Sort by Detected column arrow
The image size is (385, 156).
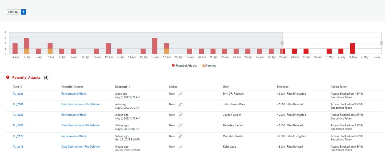pyautogui.click(x=129, y=87)
